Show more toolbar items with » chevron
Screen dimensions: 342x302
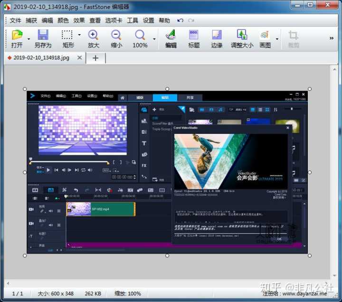pyautogui.click(x=332, y=38)
